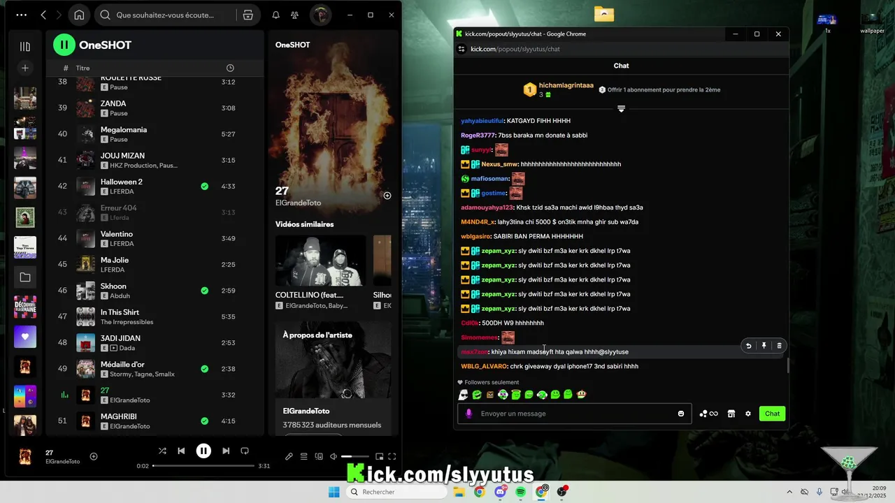This screenshot has width=895, height=503.
Task: Toggle saved checkmark for MAGHRIBI
Action: pos(205,421)
